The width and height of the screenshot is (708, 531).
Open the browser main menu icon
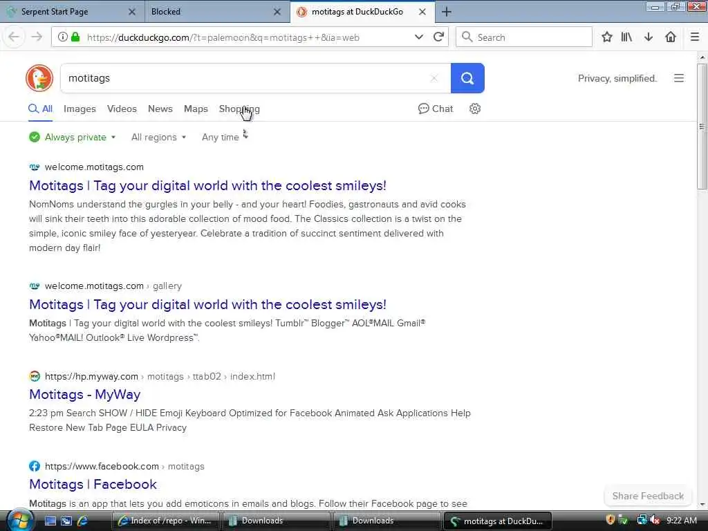click(x=695, y=37)
